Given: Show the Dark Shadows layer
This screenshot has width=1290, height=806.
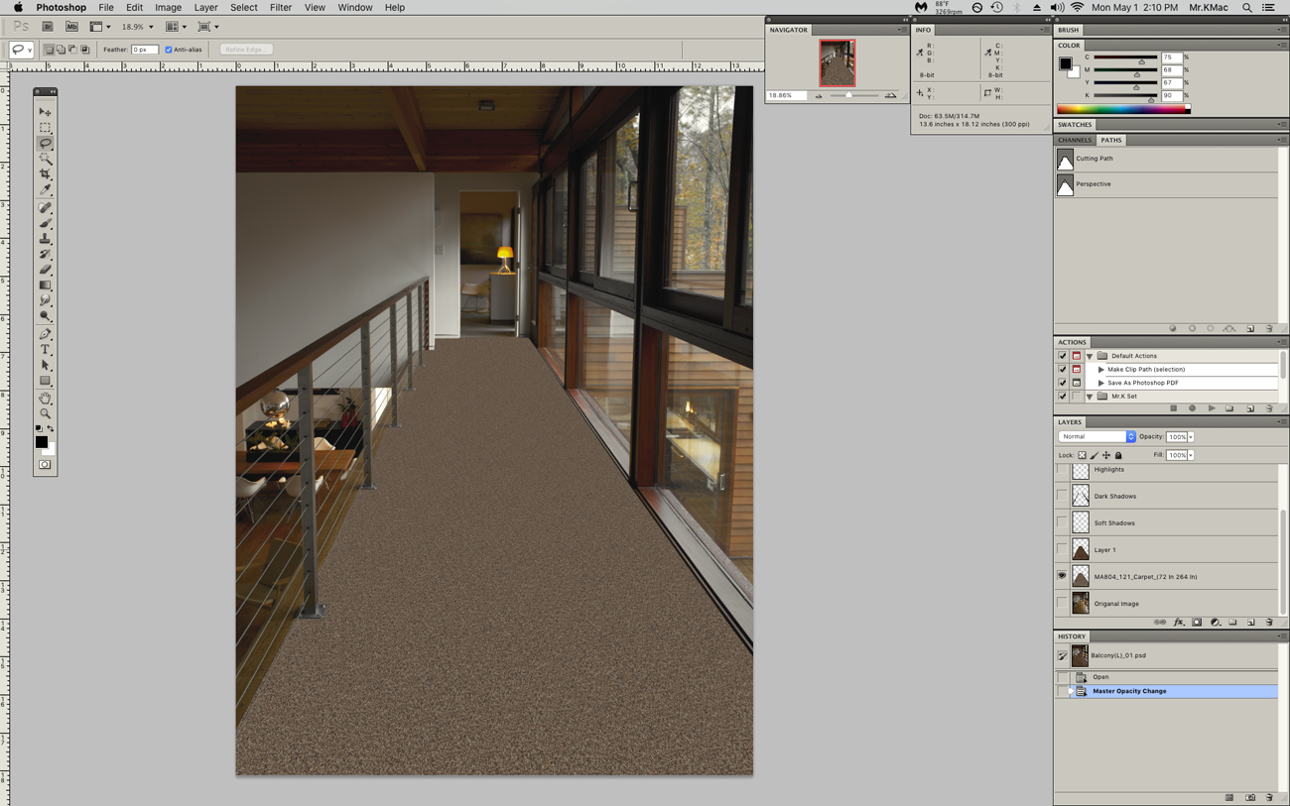Looking at the screenshot, I should pos(1062,496).
